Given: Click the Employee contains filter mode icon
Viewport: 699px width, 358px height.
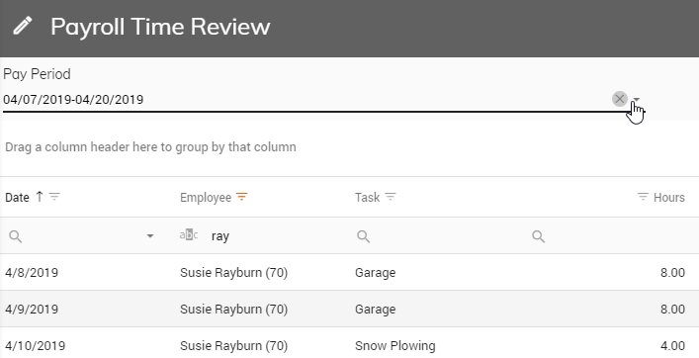Looking at the screenshot, I should (189, 235).
